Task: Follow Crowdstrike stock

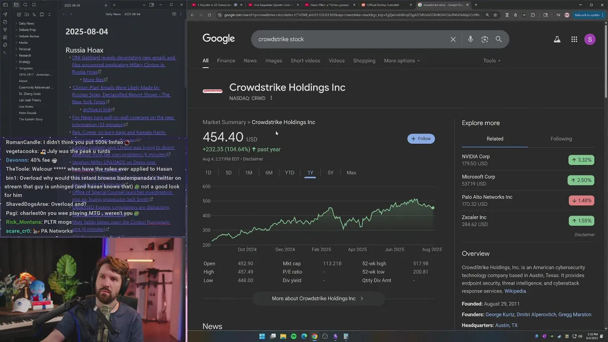Action: (x=421, y=139)
